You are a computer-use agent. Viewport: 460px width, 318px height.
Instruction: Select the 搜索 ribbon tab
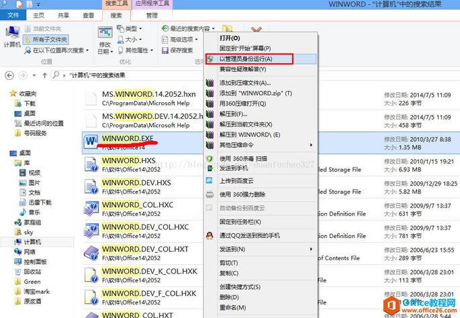point(116,15)
